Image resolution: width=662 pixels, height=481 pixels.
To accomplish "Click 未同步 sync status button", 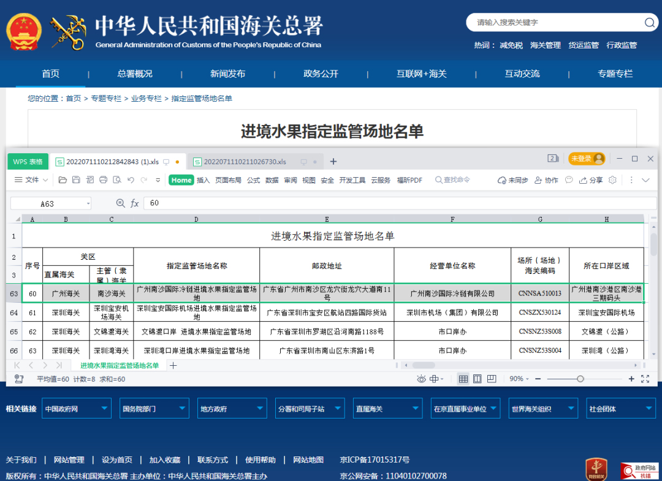I will coord(512,180).
